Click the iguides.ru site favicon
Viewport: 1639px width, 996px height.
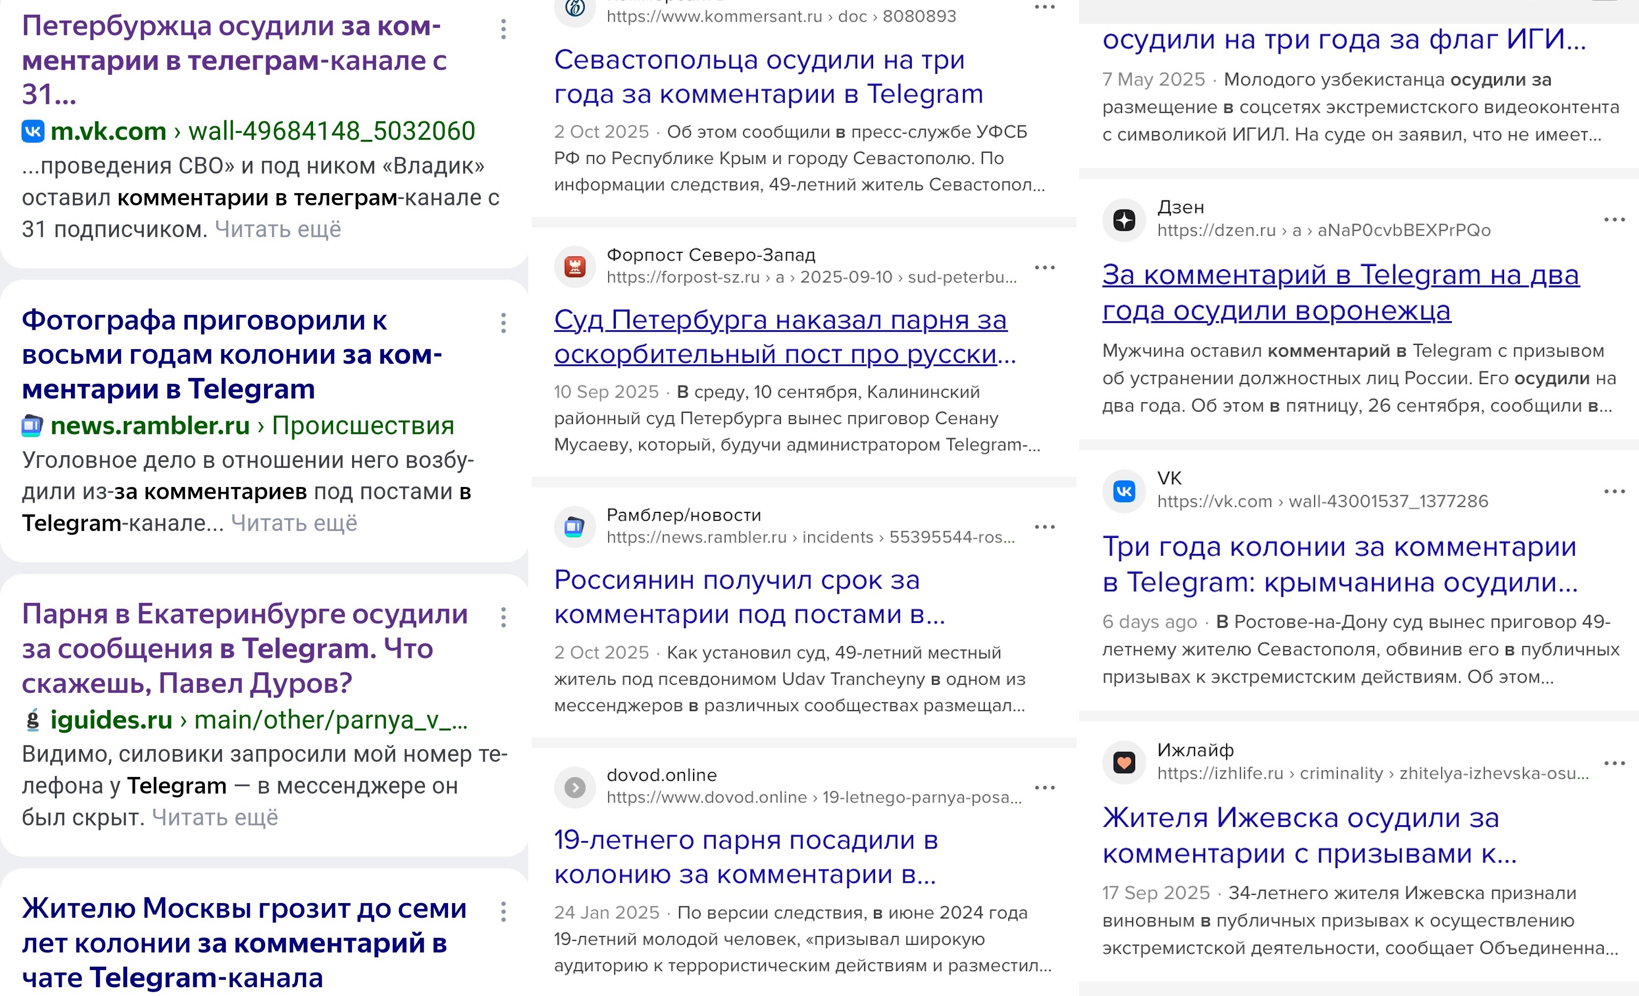tap(32, 720)
